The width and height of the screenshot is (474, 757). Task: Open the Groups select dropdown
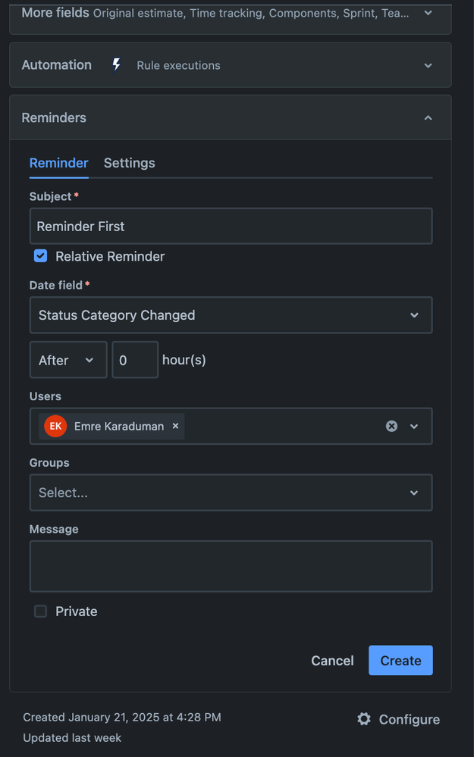(231, 493)
